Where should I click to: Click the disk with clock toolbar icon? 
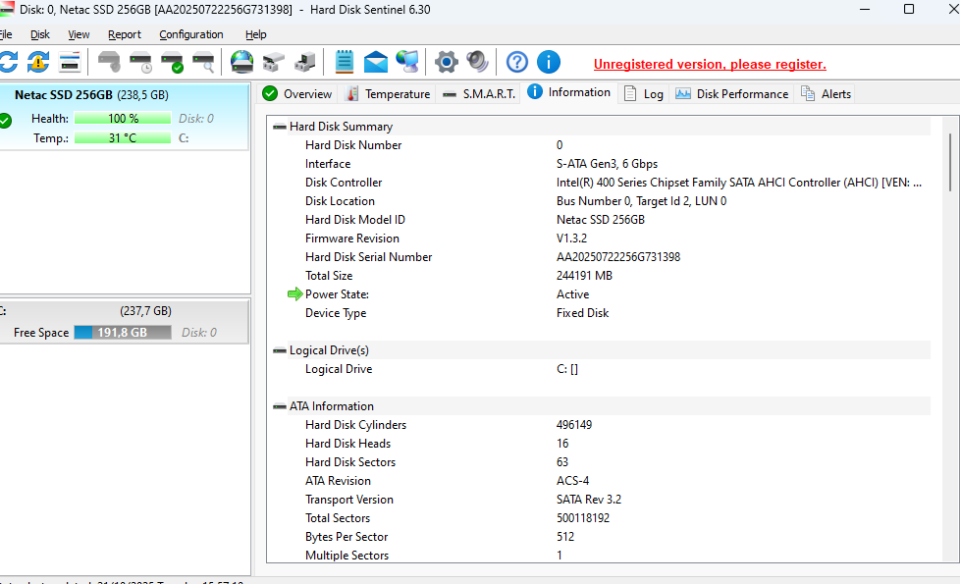click(x=140, y=63)
